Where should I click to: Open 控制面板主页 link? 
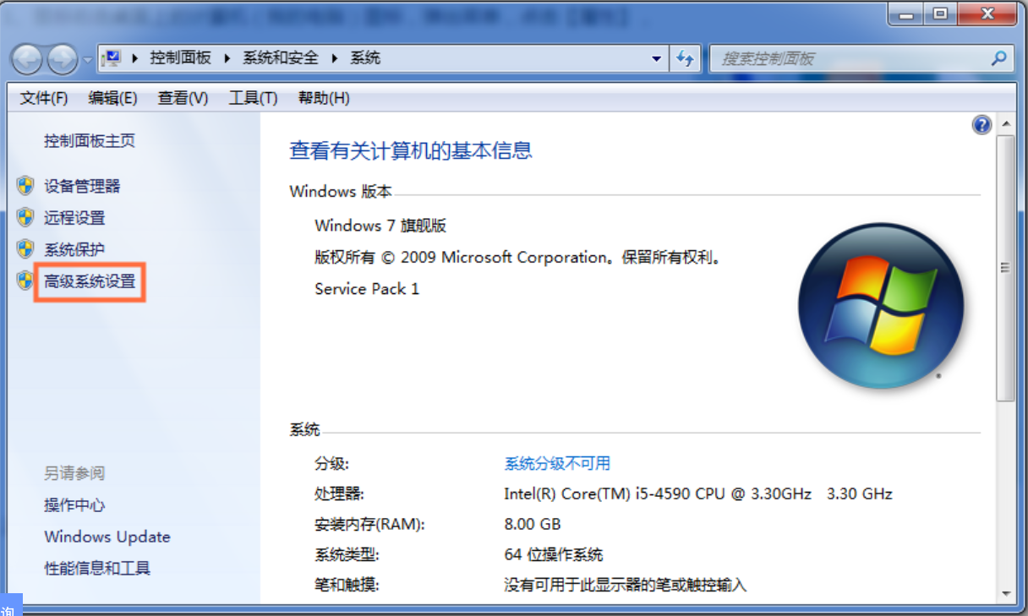coord(90,140)
